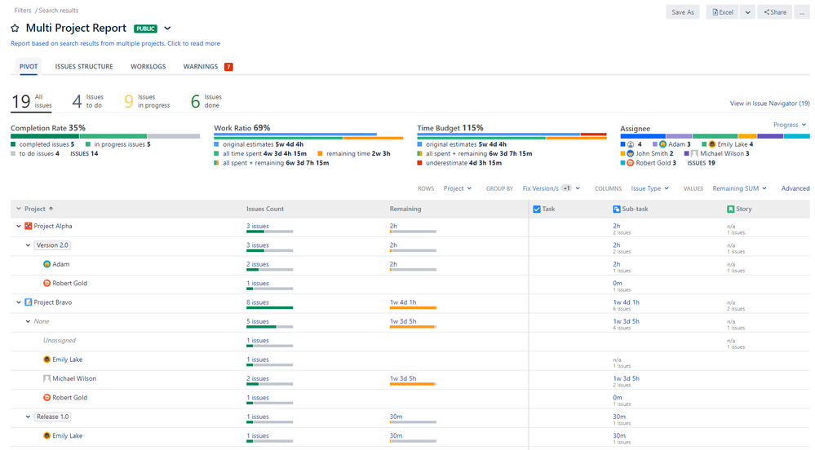Click Emily Lake's avatar under Release 1.0
815x450 pixels.
pos(47,436)
